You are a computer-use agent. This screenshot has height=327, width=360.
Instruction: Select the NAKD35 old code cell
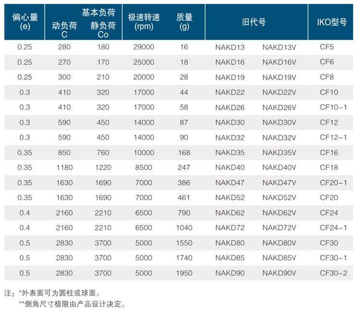tap(230, 153)
